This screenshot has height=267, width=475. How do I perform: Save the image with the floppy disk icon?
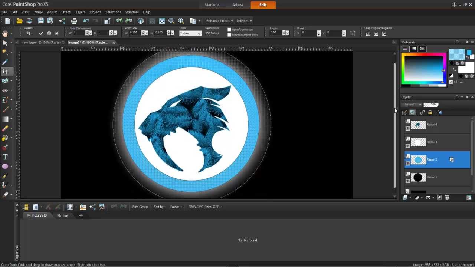point(41,21)
